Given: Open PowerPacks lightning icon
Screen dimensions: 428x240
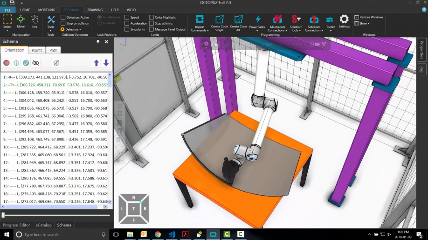Looking at the screenshot, I should tap(257, 20).
